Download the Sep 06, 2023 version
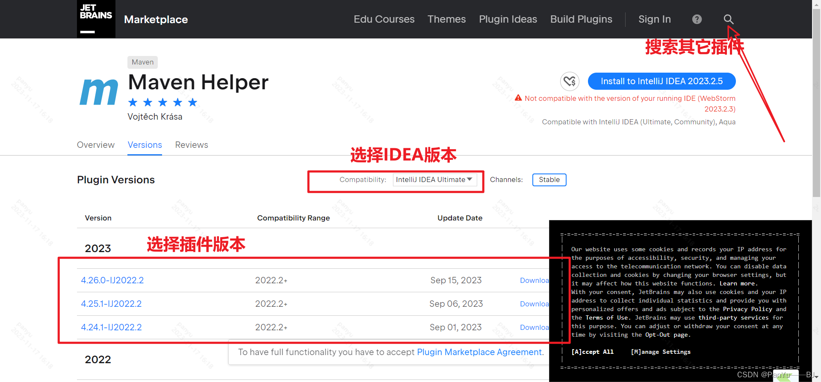This screenshot has width=821, height=382. (535, 304)
